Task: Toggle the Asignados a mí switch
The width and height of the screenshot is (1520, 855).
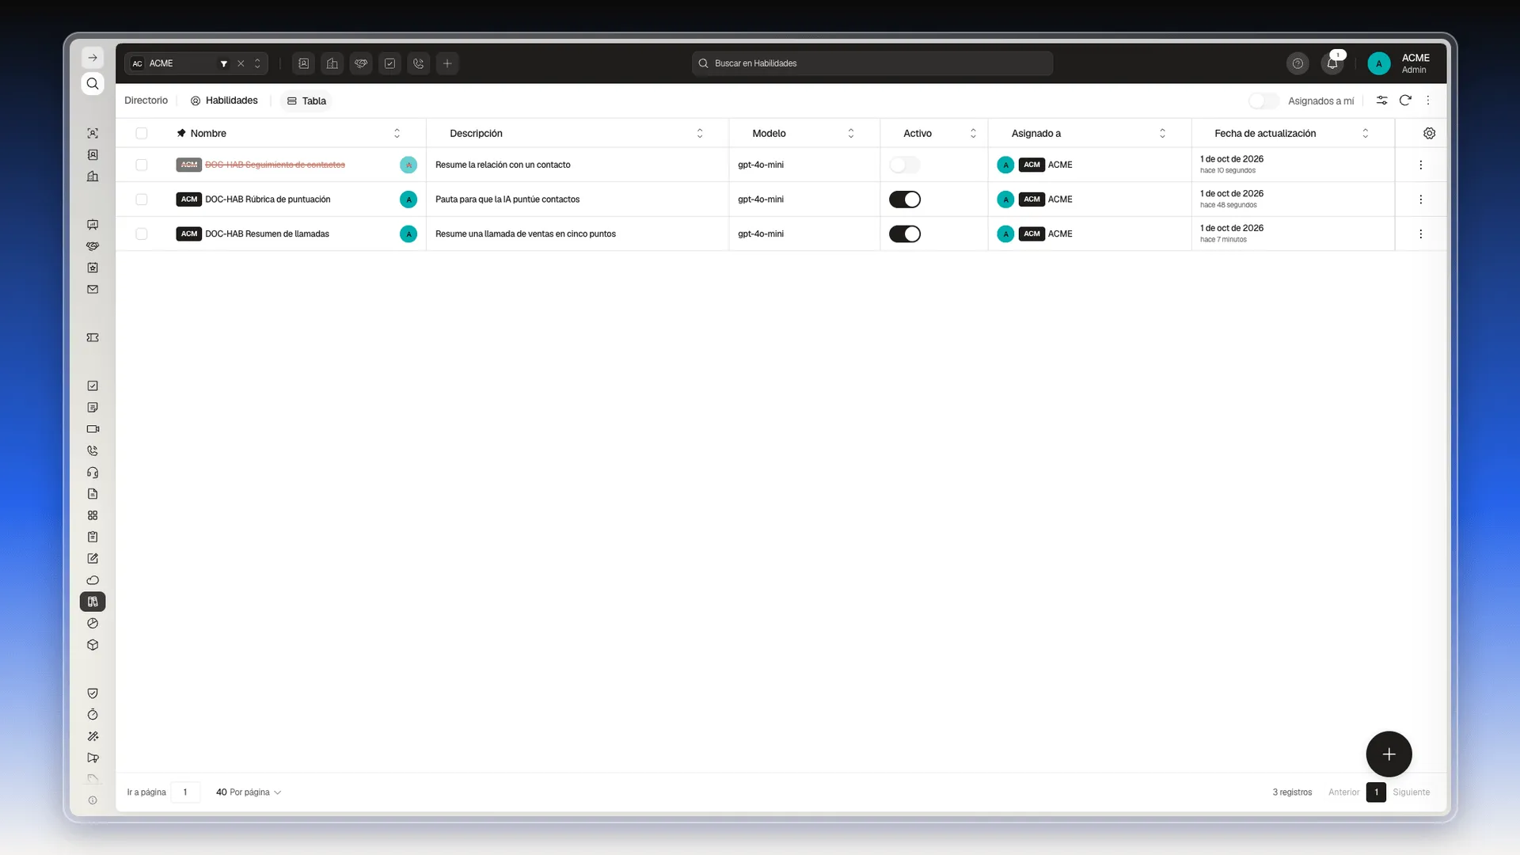Action: coord(1263,101)
